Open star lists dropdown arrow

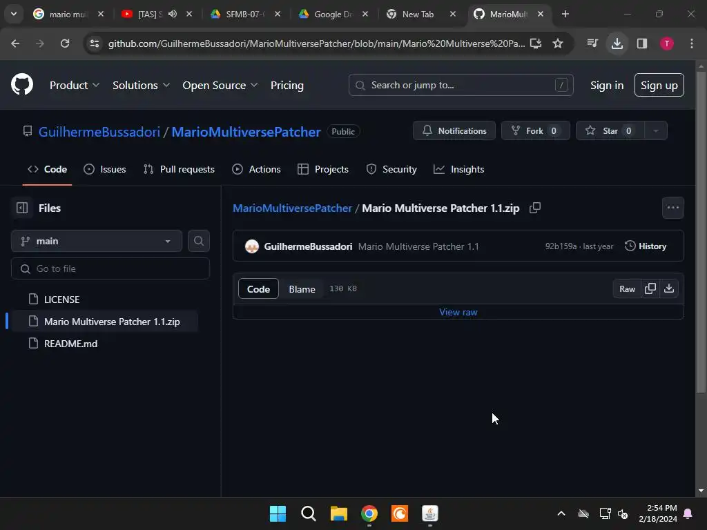click(x=656, y=130)
